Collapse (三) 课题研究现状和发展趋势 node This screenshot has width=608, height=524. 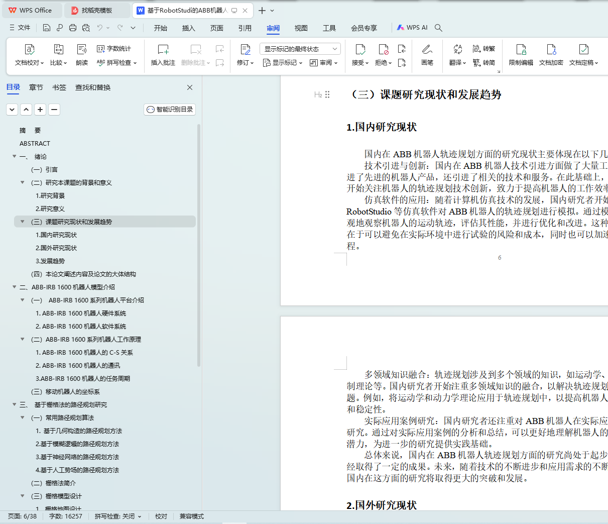23,222
